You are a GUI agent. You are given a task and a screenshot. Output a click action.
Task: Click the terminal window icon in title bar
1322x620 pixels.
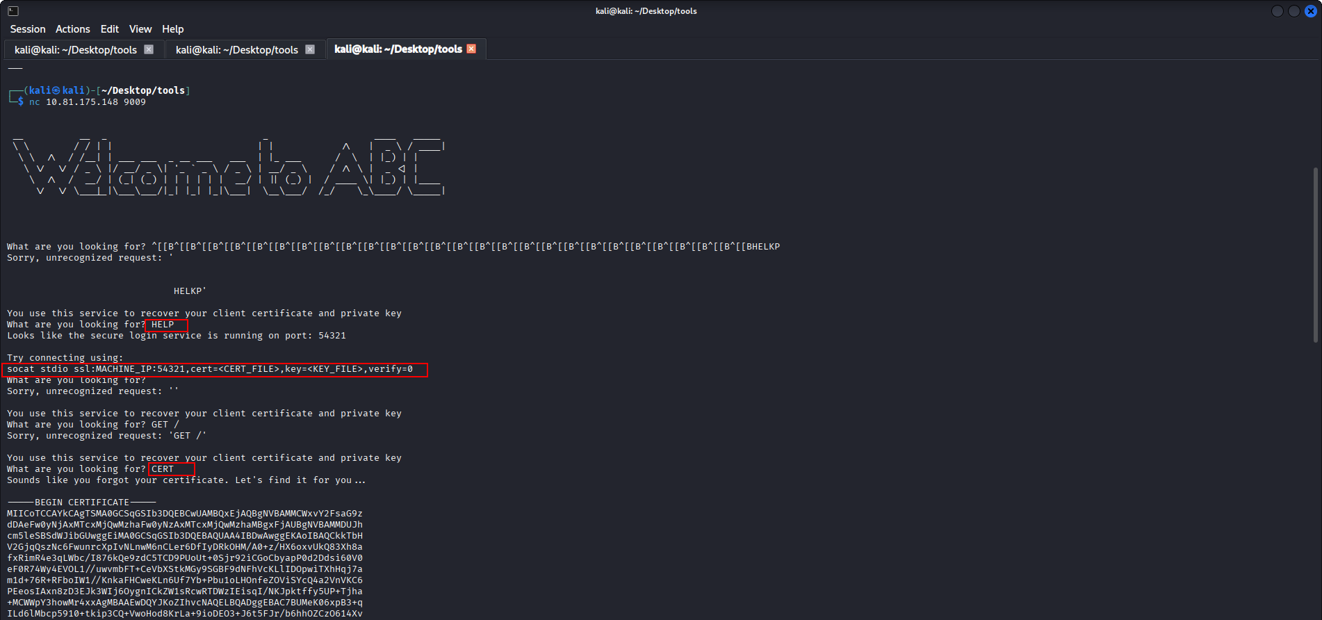13,11
